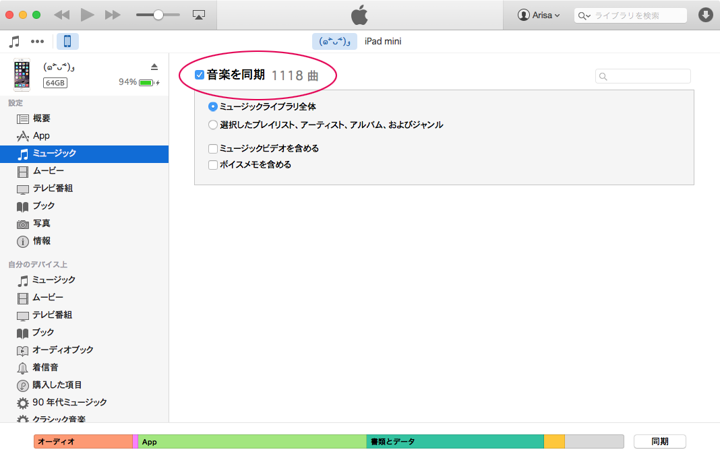The height and width of the screenshot is (460, 720).
Task: Open オーディオブック in the sidebar
Action: click(84, 350)
